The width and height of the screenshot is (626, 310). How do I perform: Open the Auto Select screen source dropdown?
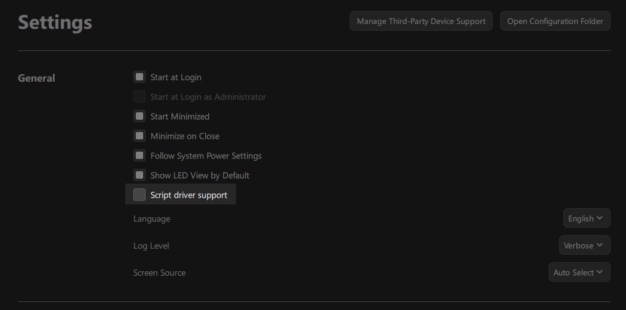click(x=579, y=273)
